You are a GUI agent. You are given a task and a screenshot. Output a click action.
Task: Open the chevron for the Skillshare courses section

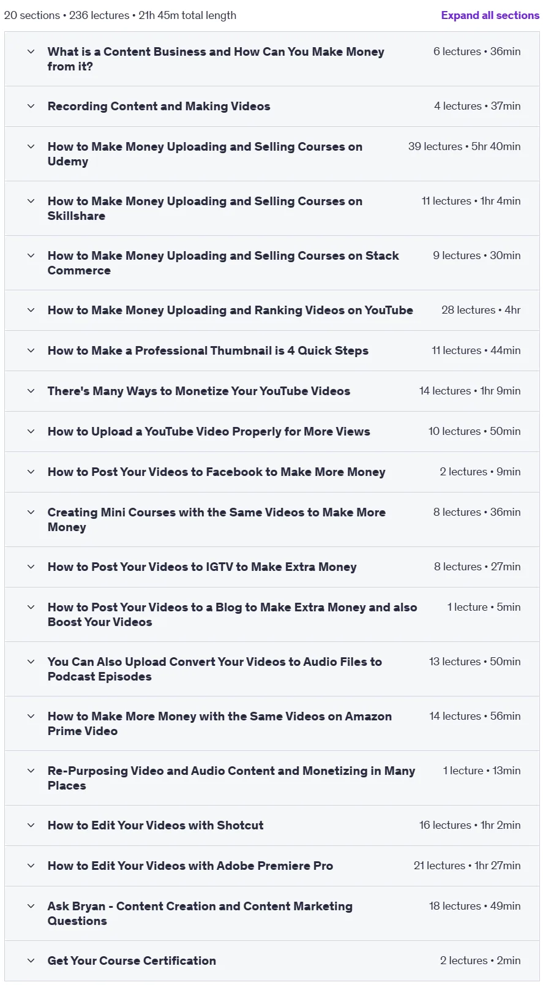(31, 201)
